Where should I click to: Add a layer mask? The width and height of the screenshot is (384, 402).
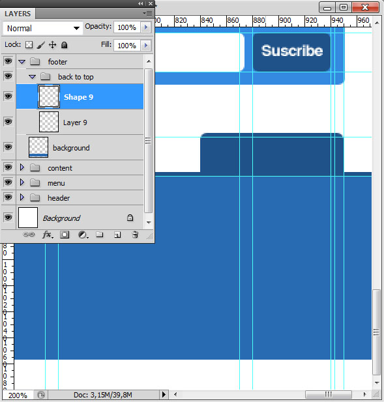[65, 235]
